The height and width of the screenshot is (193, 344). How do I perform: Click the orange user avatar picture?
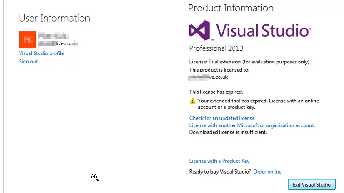(x=27, y=39)
